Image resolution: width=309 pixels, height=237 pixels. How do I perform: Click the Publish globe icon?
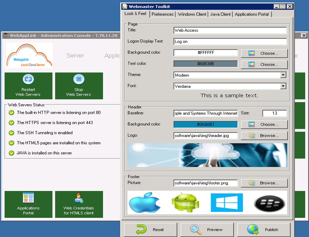pyautogui.click(x=253, y=229)
